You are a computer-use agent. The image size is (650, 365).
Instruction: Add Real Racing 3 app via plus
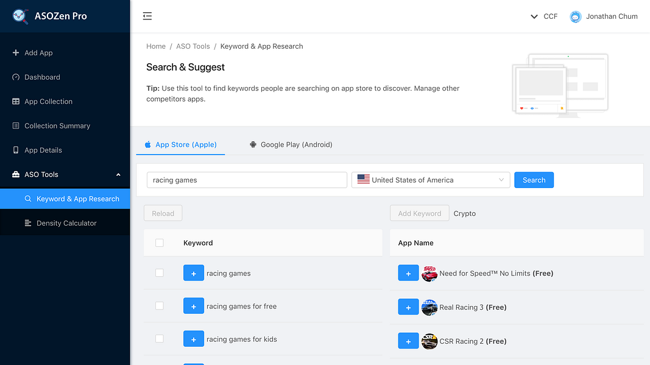pos(408,307)
